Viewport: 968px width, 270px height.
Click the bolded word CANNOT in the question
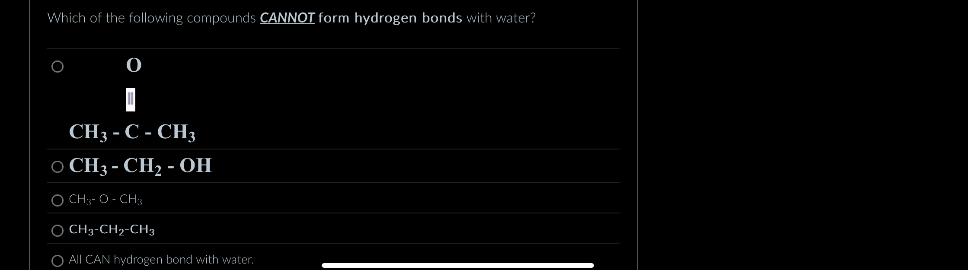[287, 18]
